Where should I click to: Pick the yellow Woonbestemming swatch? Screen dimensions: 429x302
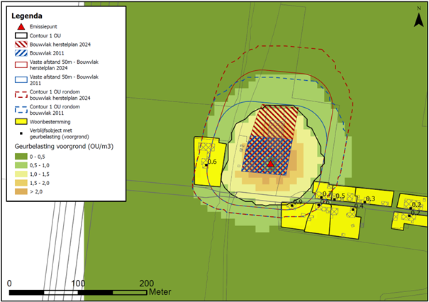23,122
